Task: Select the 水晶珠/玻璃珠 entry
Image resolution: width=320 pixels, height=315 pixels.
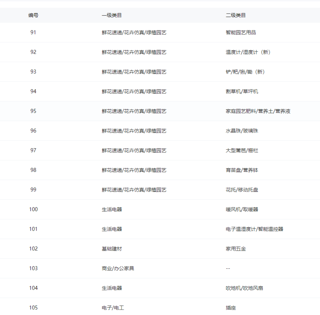Action: click(x=242, y=131)
